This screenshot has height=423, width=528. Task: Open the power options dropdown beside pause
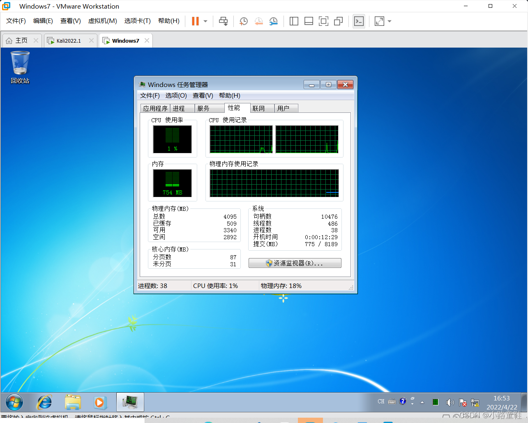205,21
